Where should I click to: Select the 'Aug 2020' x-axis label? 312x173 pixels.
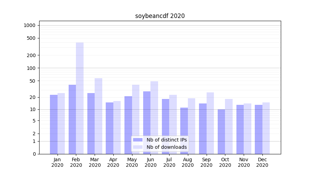pos(188,162)
